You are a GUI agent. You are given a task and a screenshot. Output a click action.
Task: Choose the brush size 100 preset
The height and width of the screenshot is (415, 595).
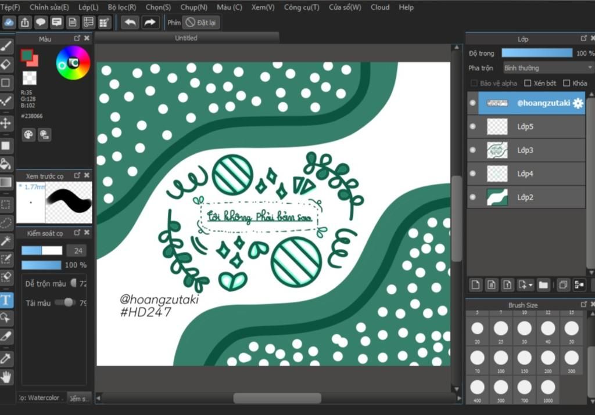(x=501, y=360)
